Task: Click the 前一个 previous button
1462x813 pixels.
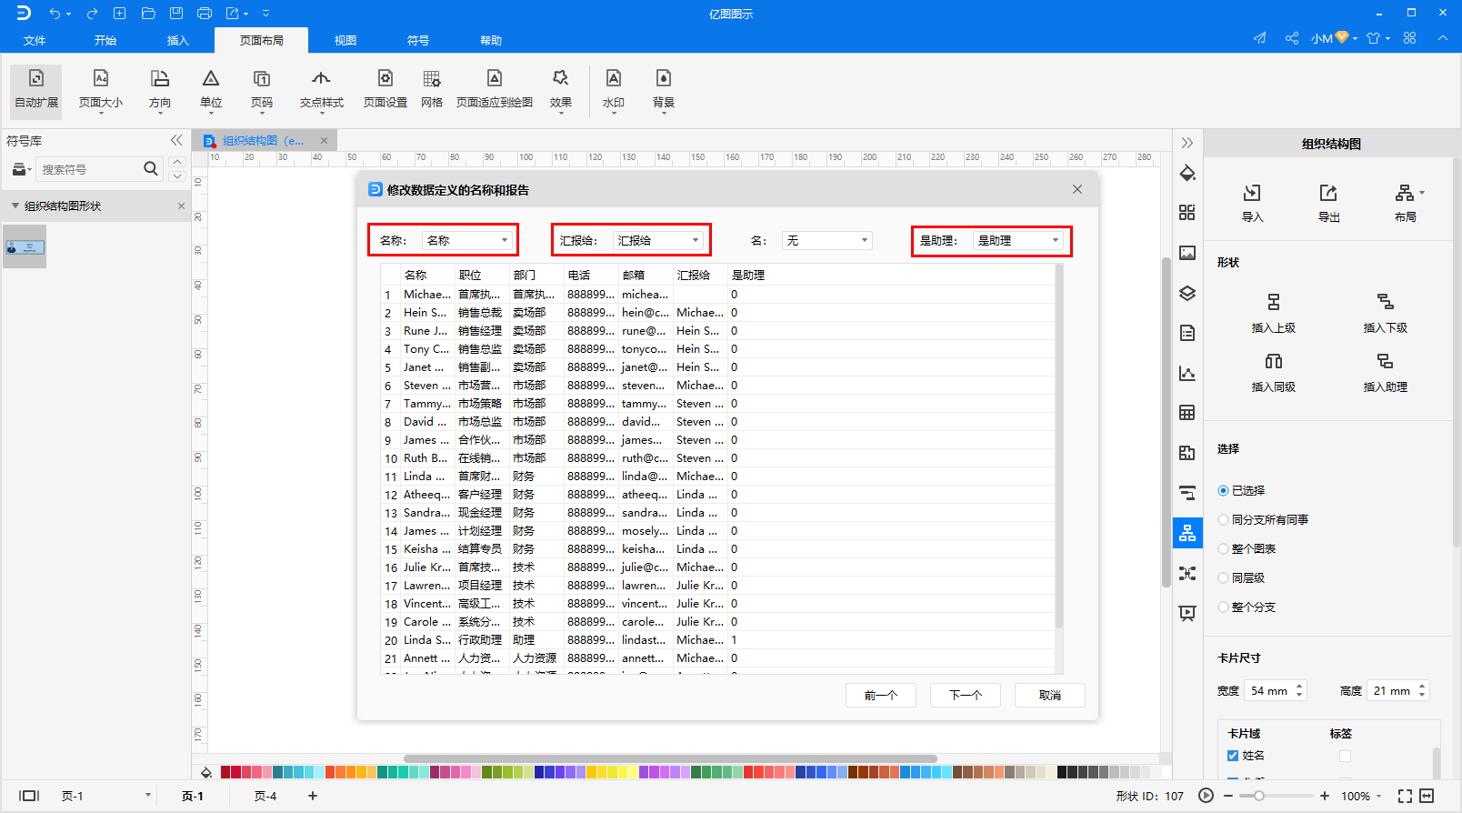Action: pyautogui.click(x=881, y=695)
